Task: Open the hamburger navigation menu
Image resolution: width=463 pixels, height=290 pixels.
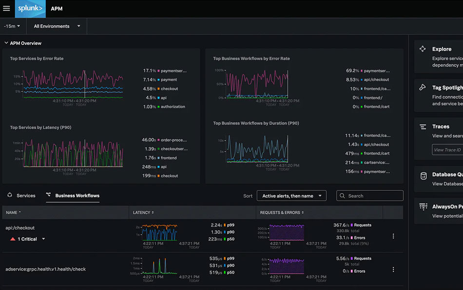Action: (6, 8)
